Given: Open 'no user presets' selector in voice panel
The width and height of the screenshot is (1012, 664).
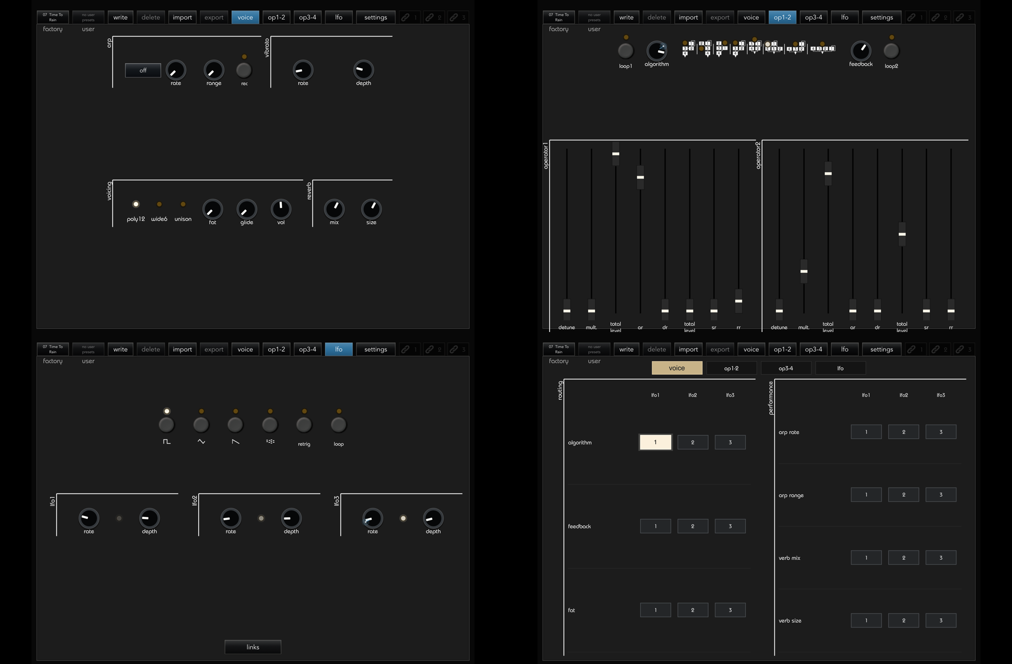Looking at the screenshot, I should 88,17.
